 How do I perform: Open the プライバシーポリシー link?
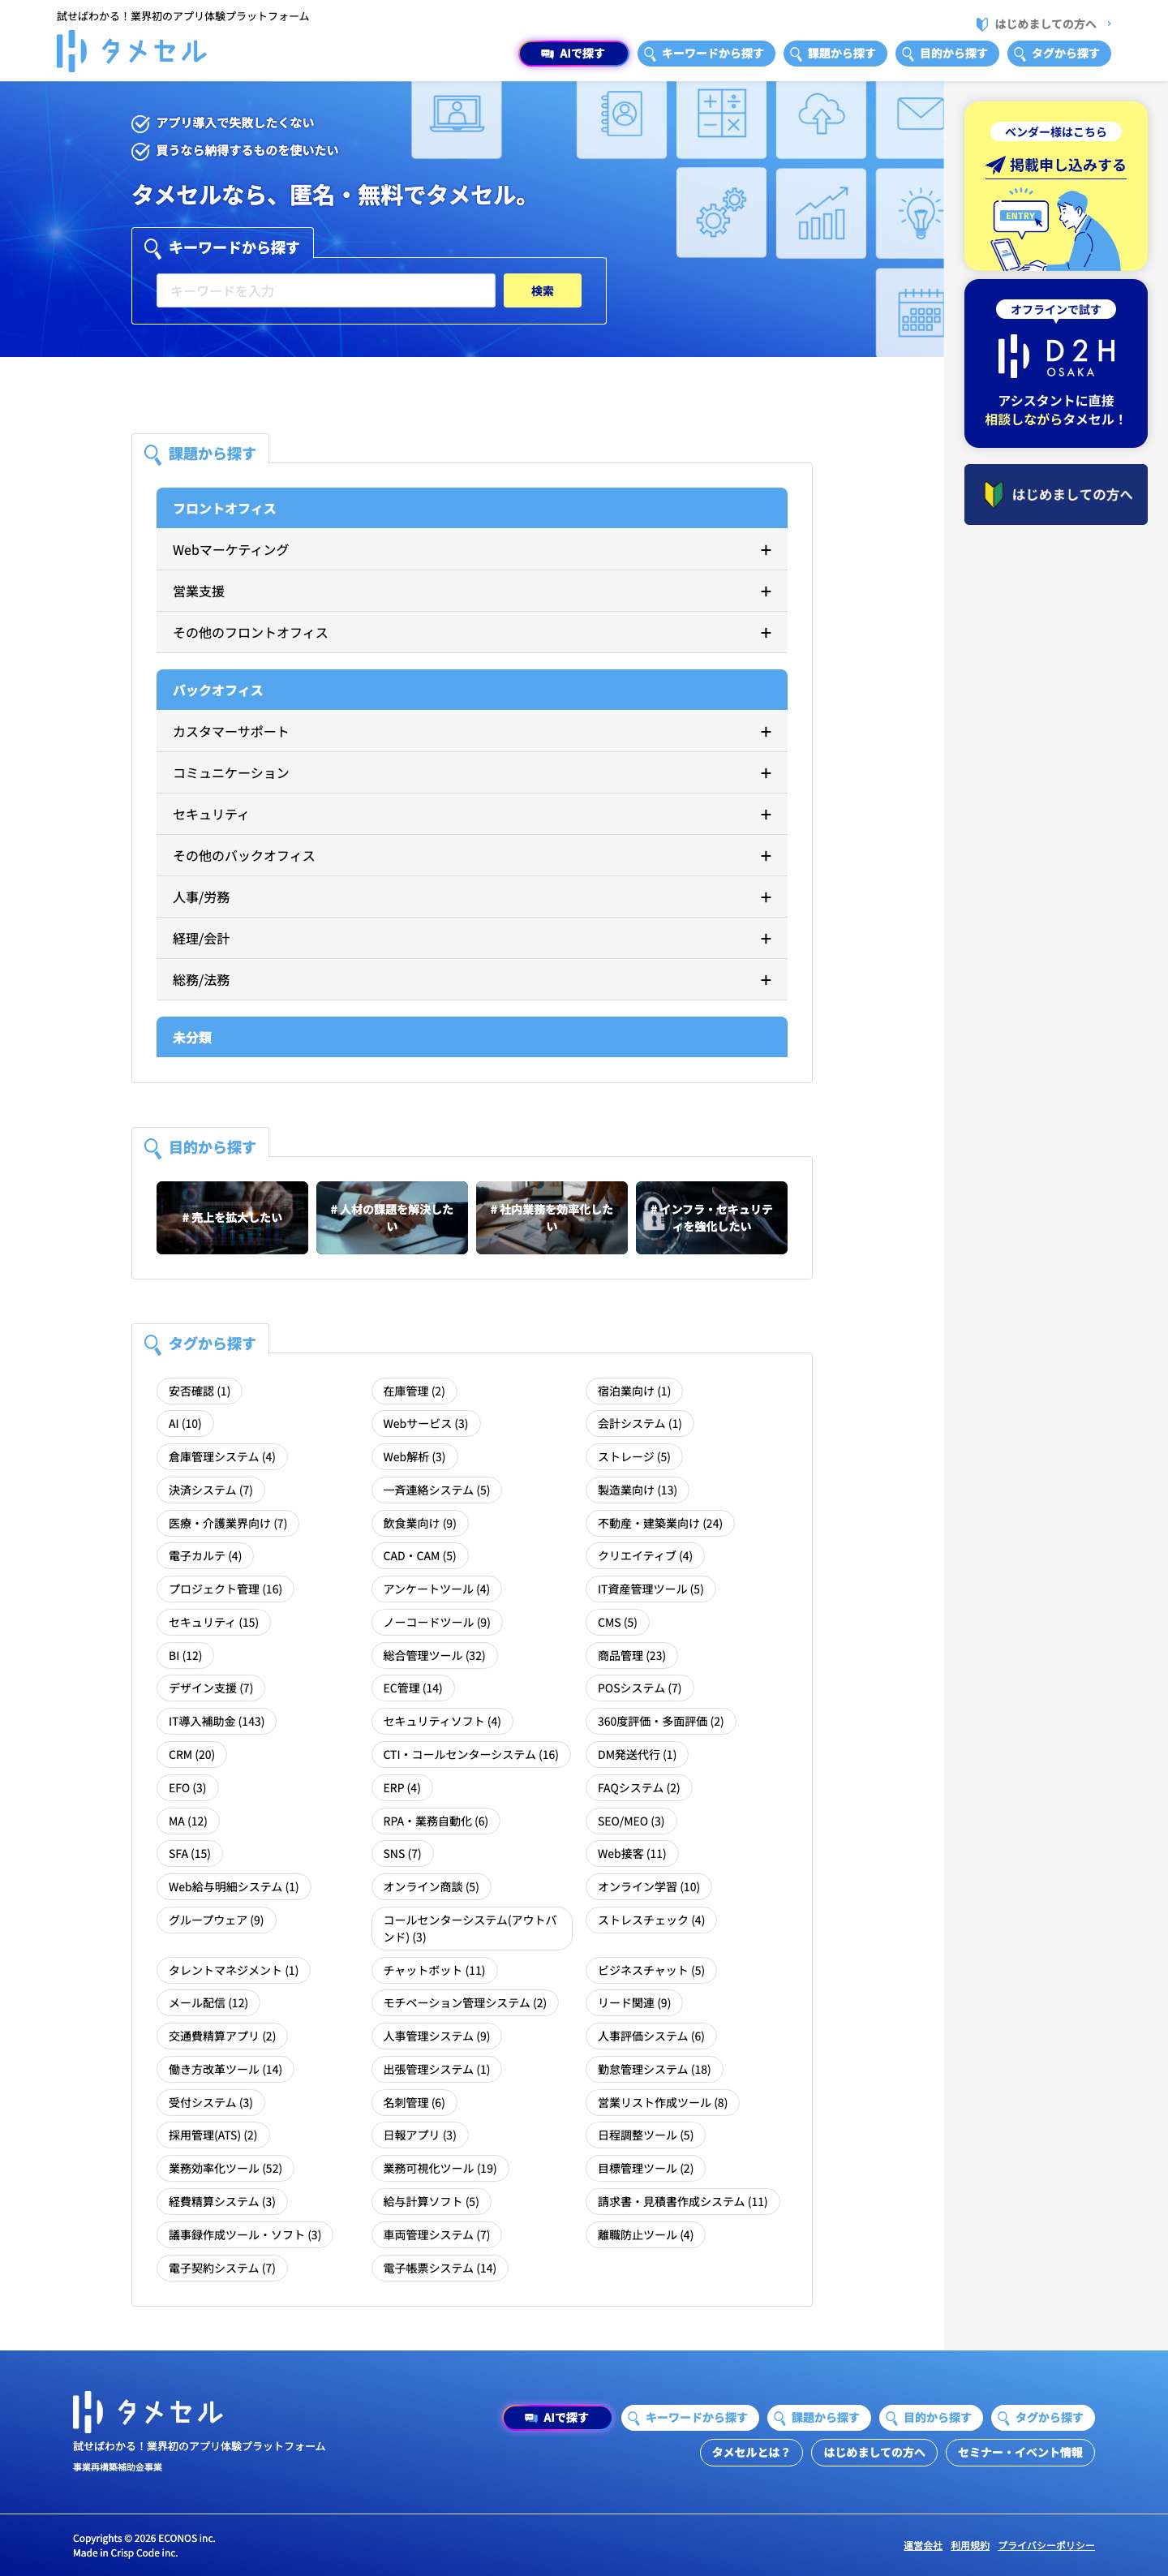click(x=1046, y=2546)
